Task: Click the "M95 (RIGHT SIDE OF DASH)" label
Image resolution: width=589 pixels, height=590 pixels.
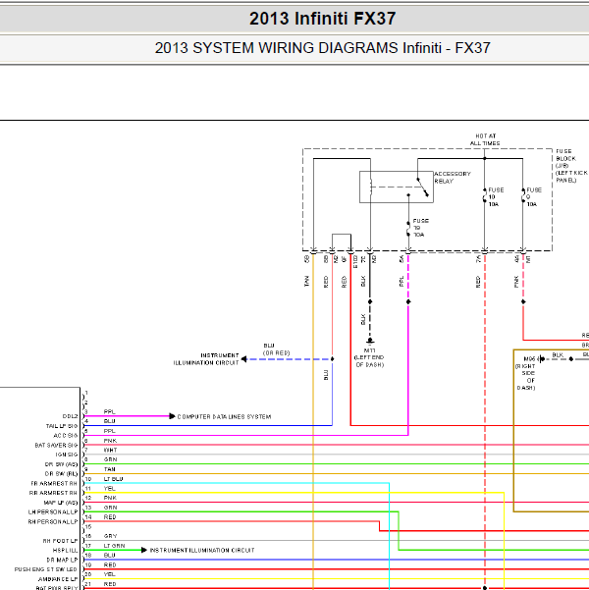Action: [x=526, y=373]
